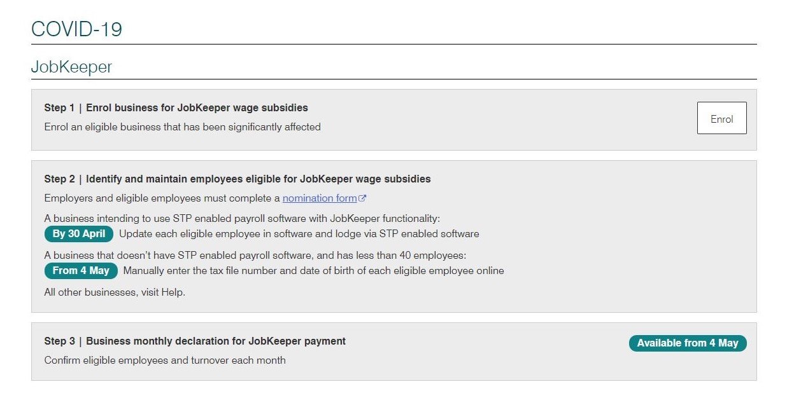The image size is (794, 412).
Task: Click the Enrol button in Step 1
Action: [x=721, y=118]
